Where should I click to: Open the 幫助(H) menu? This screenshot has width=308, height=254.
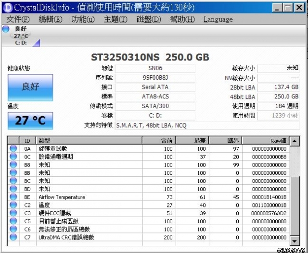tap(182, 19)
